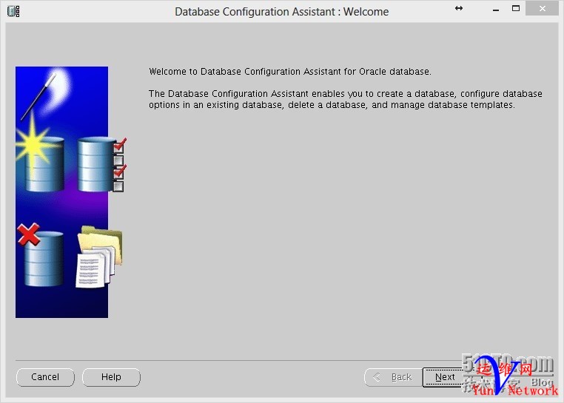564x403 pixels.
Task: Click the paragraph describing Database Configuration Assistant features
Action: click(346, 99)
